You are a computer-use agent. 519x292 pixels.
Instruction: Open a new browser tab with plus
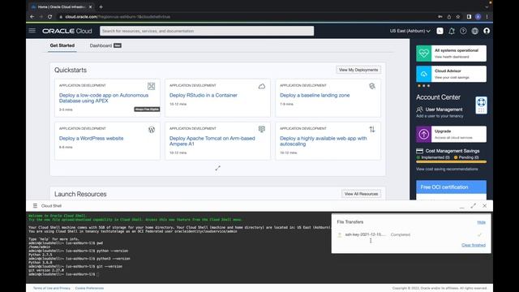tap(101, 6)
